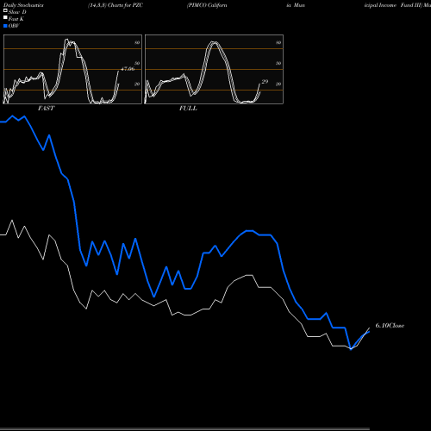Select the 'Fast K' legend label
431x431 pixels.
16,19
